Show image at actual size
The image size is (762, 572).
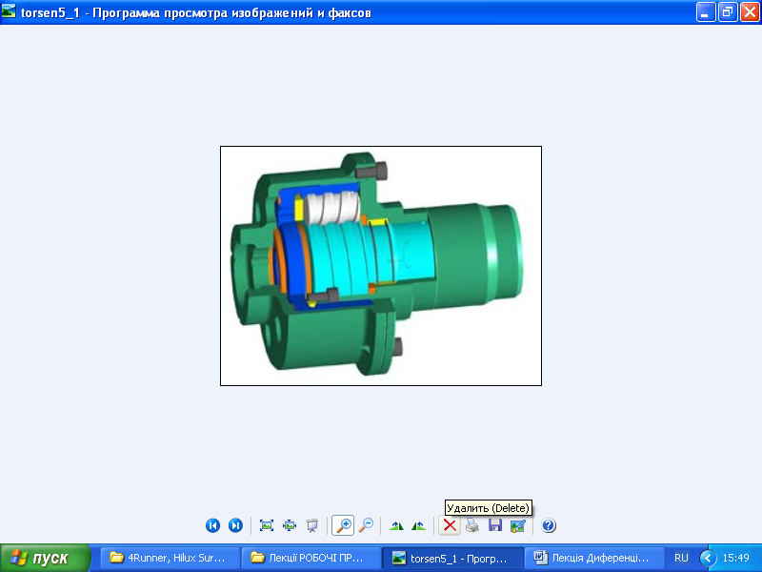point(290,525)
